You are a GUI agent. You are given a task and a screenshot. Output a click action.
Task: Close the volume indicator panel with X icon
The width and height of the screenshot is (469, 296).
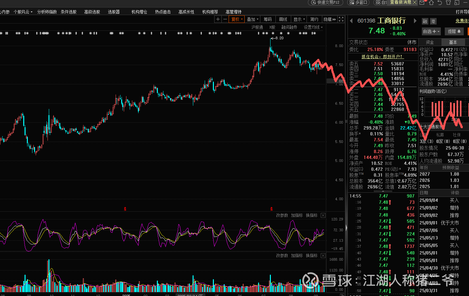coord(323,255)
